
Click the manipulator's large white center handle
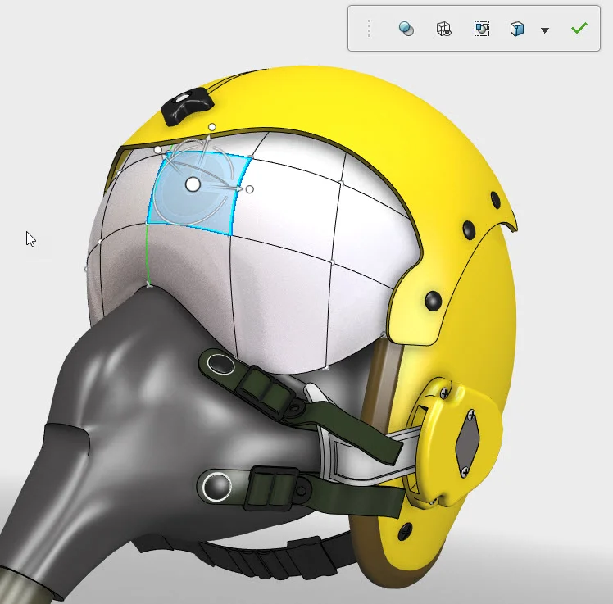193,185
